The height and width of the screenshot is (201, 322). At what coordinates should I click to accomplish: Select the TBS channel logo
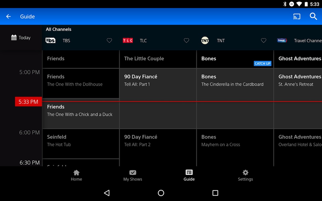(x=51, y=41)
